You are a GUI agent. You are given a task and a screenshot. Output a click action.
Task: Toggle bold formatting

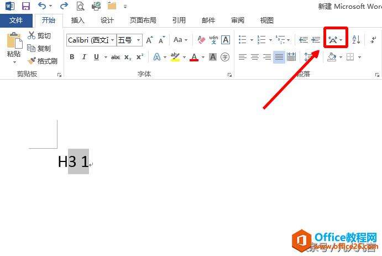pos(72,57)
